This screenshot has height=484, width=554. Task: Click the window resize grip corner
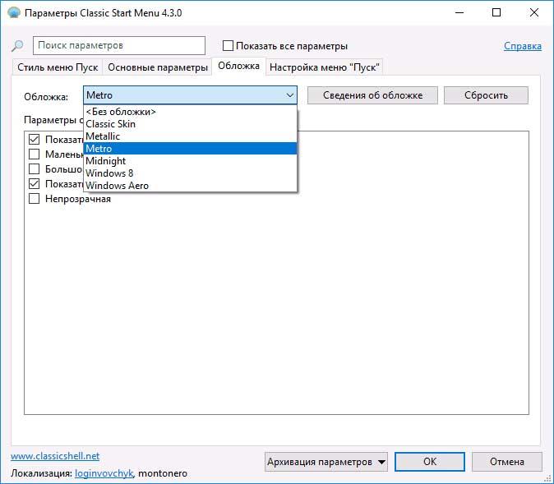pyautogui.click(x=548, y=478)
